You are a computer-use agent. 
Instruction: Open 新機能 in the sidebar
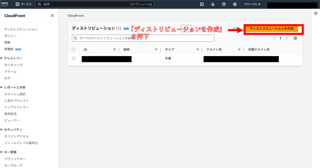9,49
